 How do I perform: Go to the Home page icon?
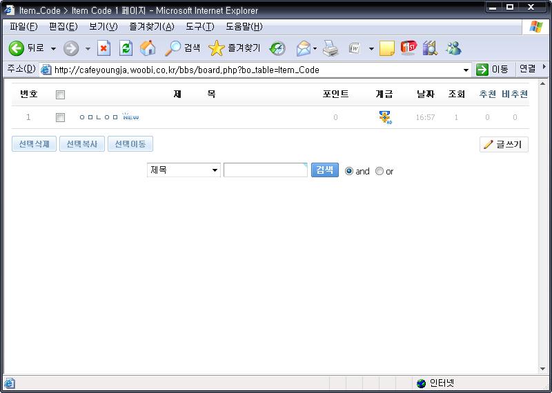coord(148,48)
